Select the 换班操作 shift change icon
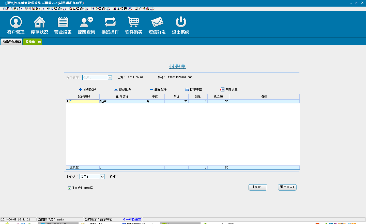 pyautogui.click(x=110, y=22)
